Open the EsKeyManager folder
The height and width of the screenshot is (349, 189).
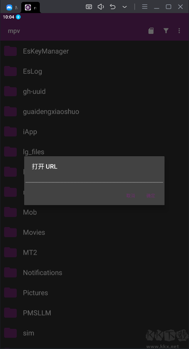click(94, 51)
